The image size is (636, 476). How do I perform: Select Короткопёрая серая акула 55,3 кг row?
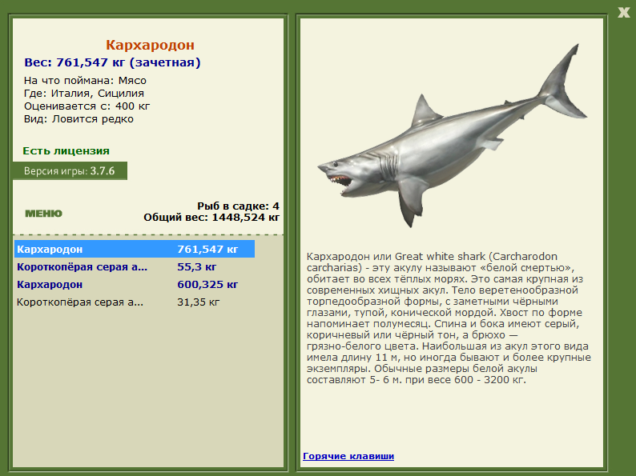135,267
